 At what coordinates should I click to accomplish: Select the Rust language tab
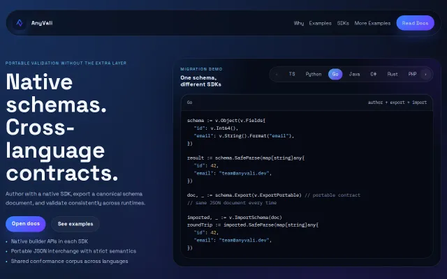(393, 75)
